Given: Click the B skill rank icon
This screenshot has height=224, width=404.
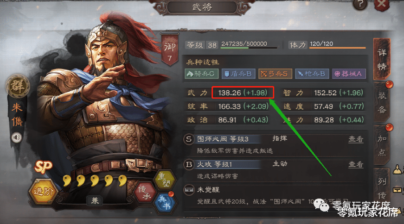Looking at the screenshot, I should 189,165.
